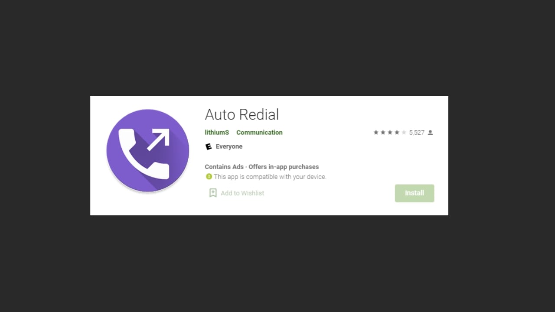
Task: Click the wishlist bookmark icon
Action: (213, 193)
